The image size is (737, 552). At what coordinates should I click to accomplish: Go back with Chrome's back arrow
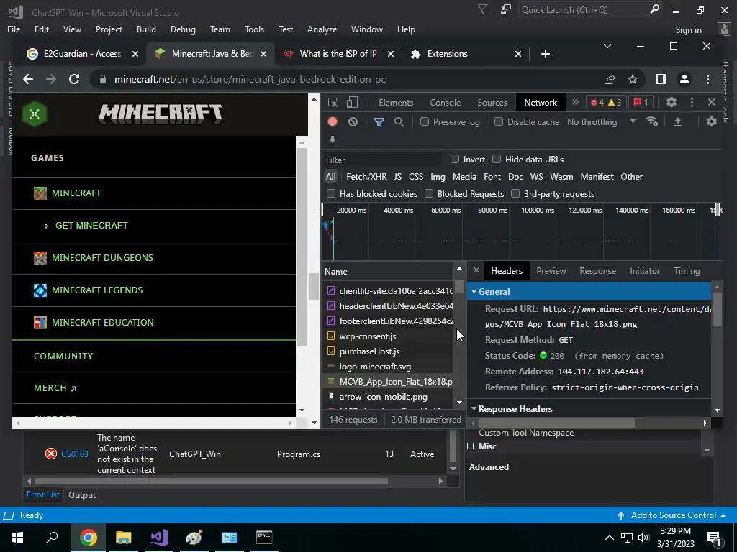(x=28, y=79)
